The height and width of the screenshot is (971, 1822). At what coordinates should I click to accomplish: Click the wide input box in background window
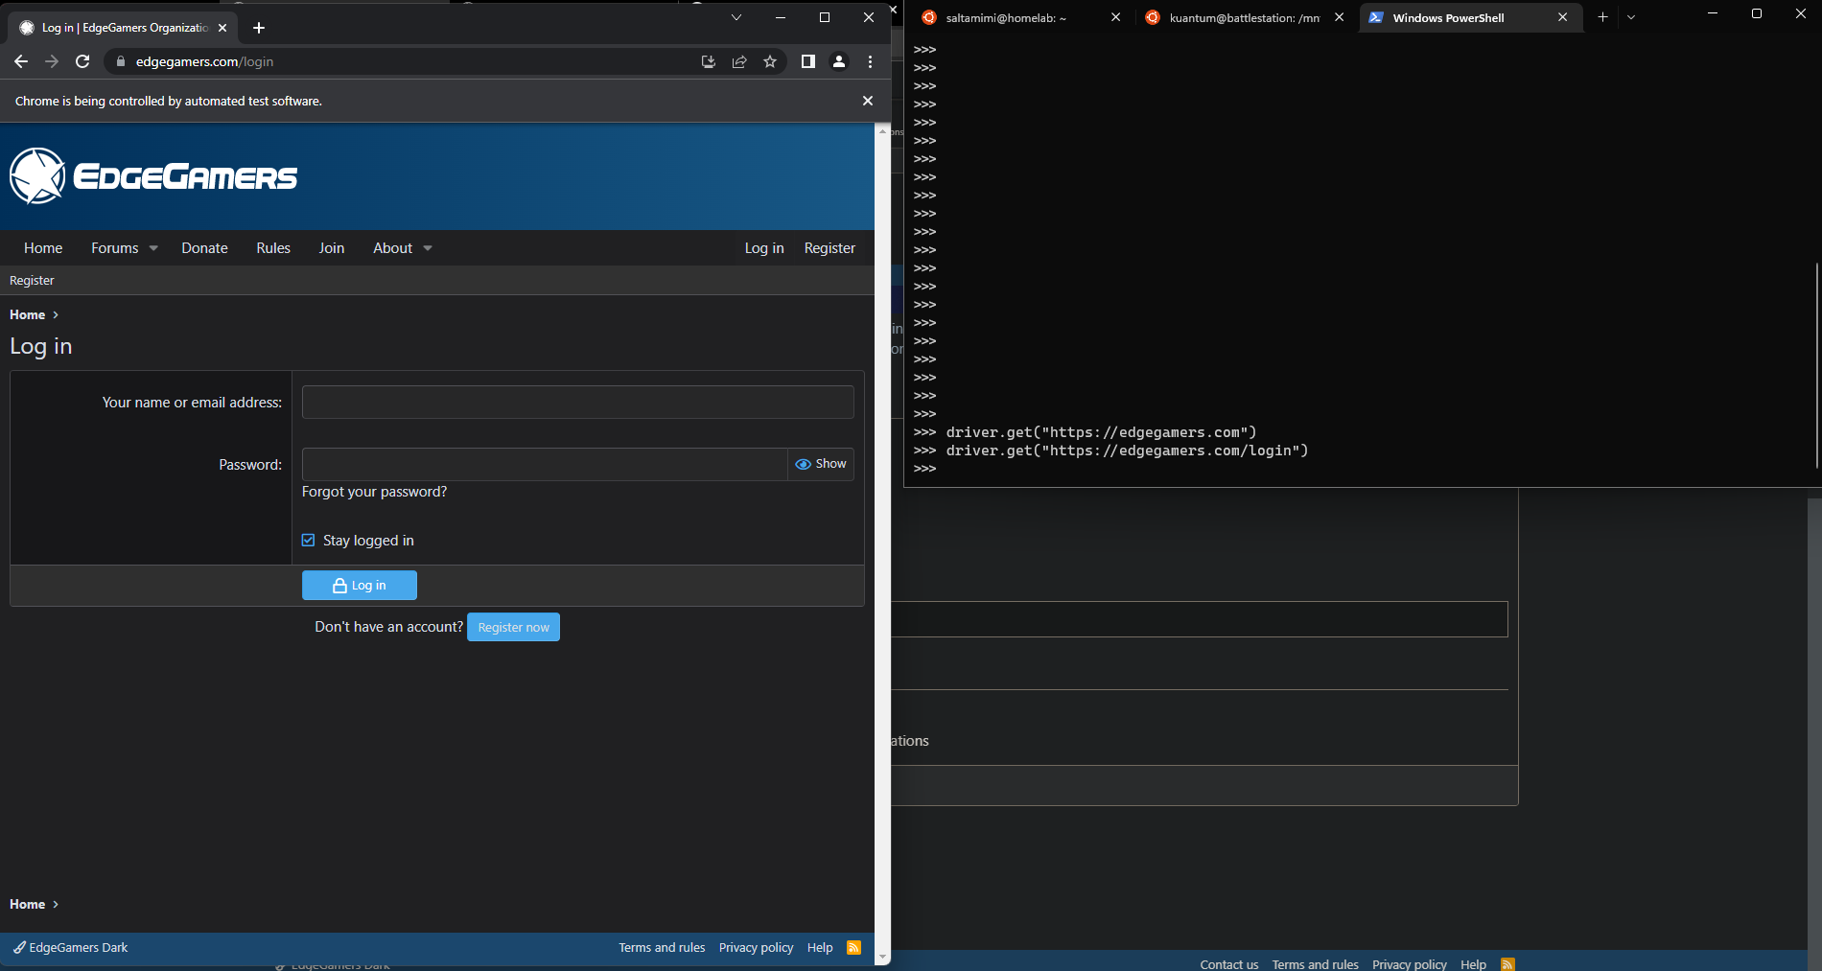tap(1199, 619)
